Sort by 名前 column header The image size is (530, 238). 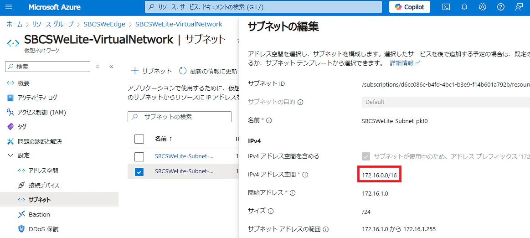click(x=164, y=139)
